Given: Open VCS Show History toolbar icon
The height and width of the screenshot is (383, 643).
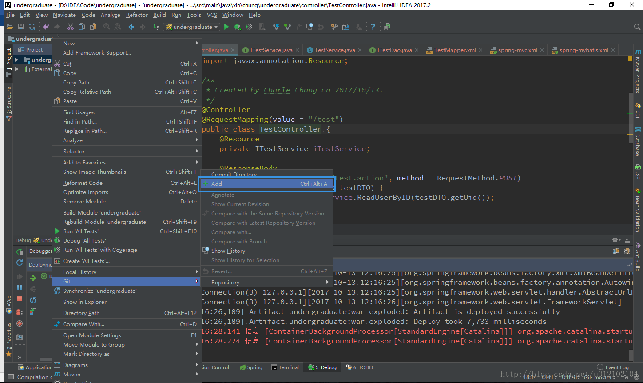Looking at the screenshot, I should (310, 27).
